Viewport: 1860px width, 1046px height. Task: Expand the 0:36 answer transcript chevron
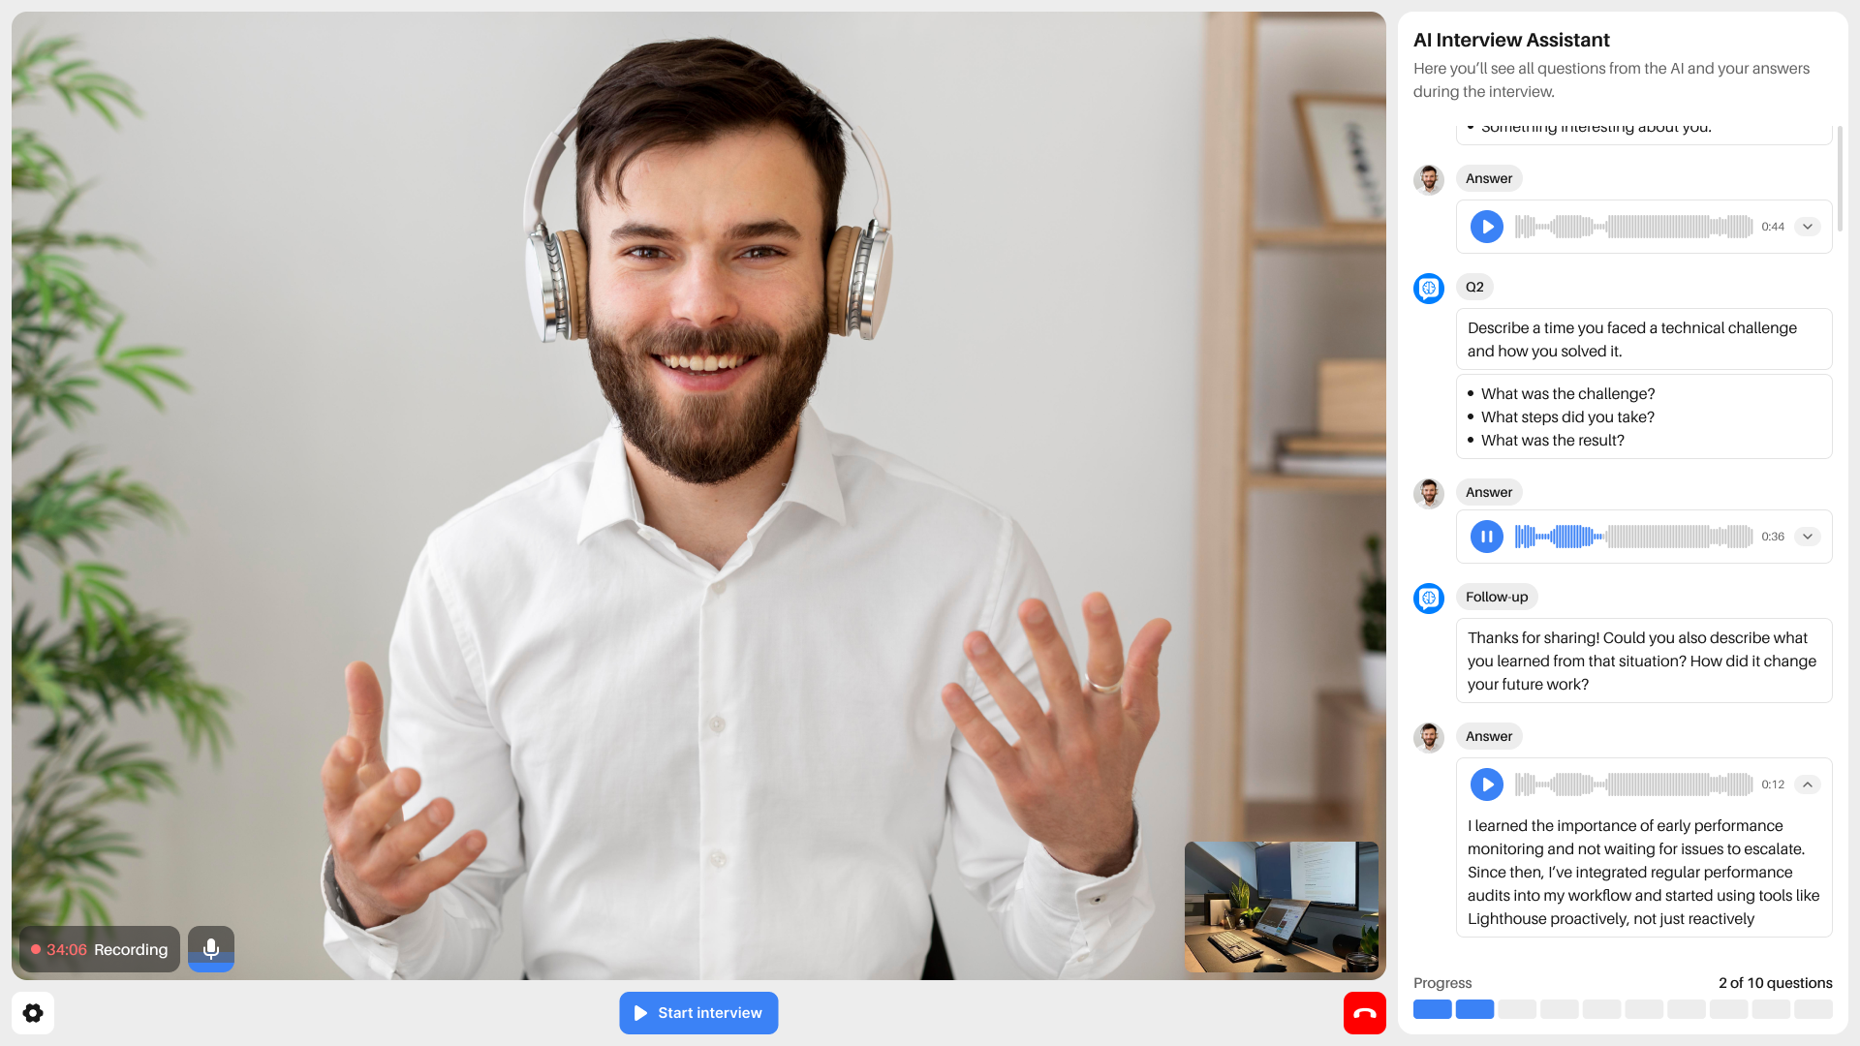pos(1807,537)
